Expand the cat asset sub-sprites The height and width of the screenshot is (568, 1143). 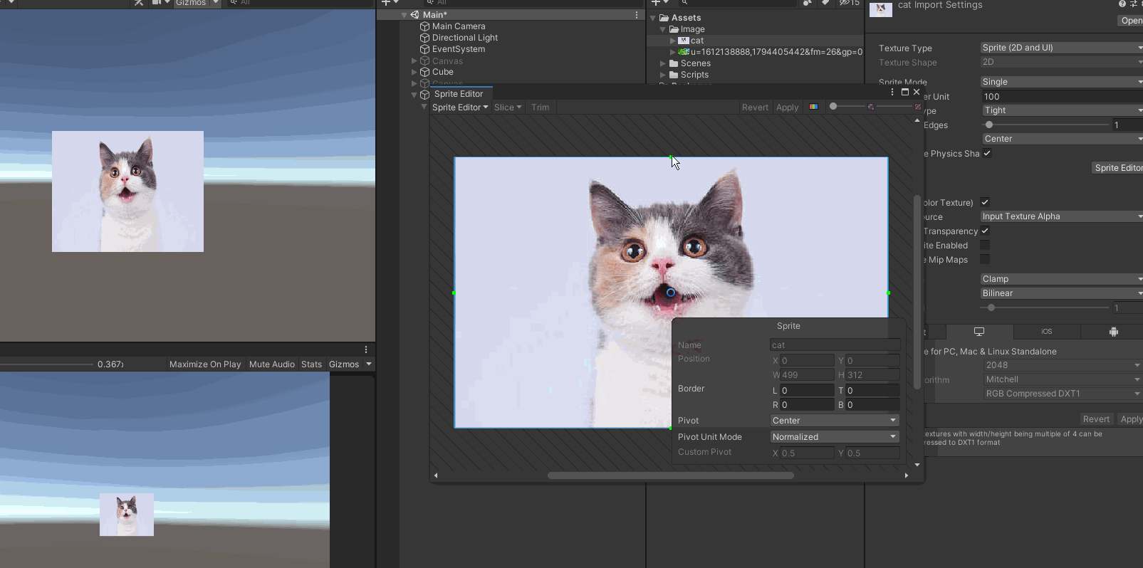[673, 41]
